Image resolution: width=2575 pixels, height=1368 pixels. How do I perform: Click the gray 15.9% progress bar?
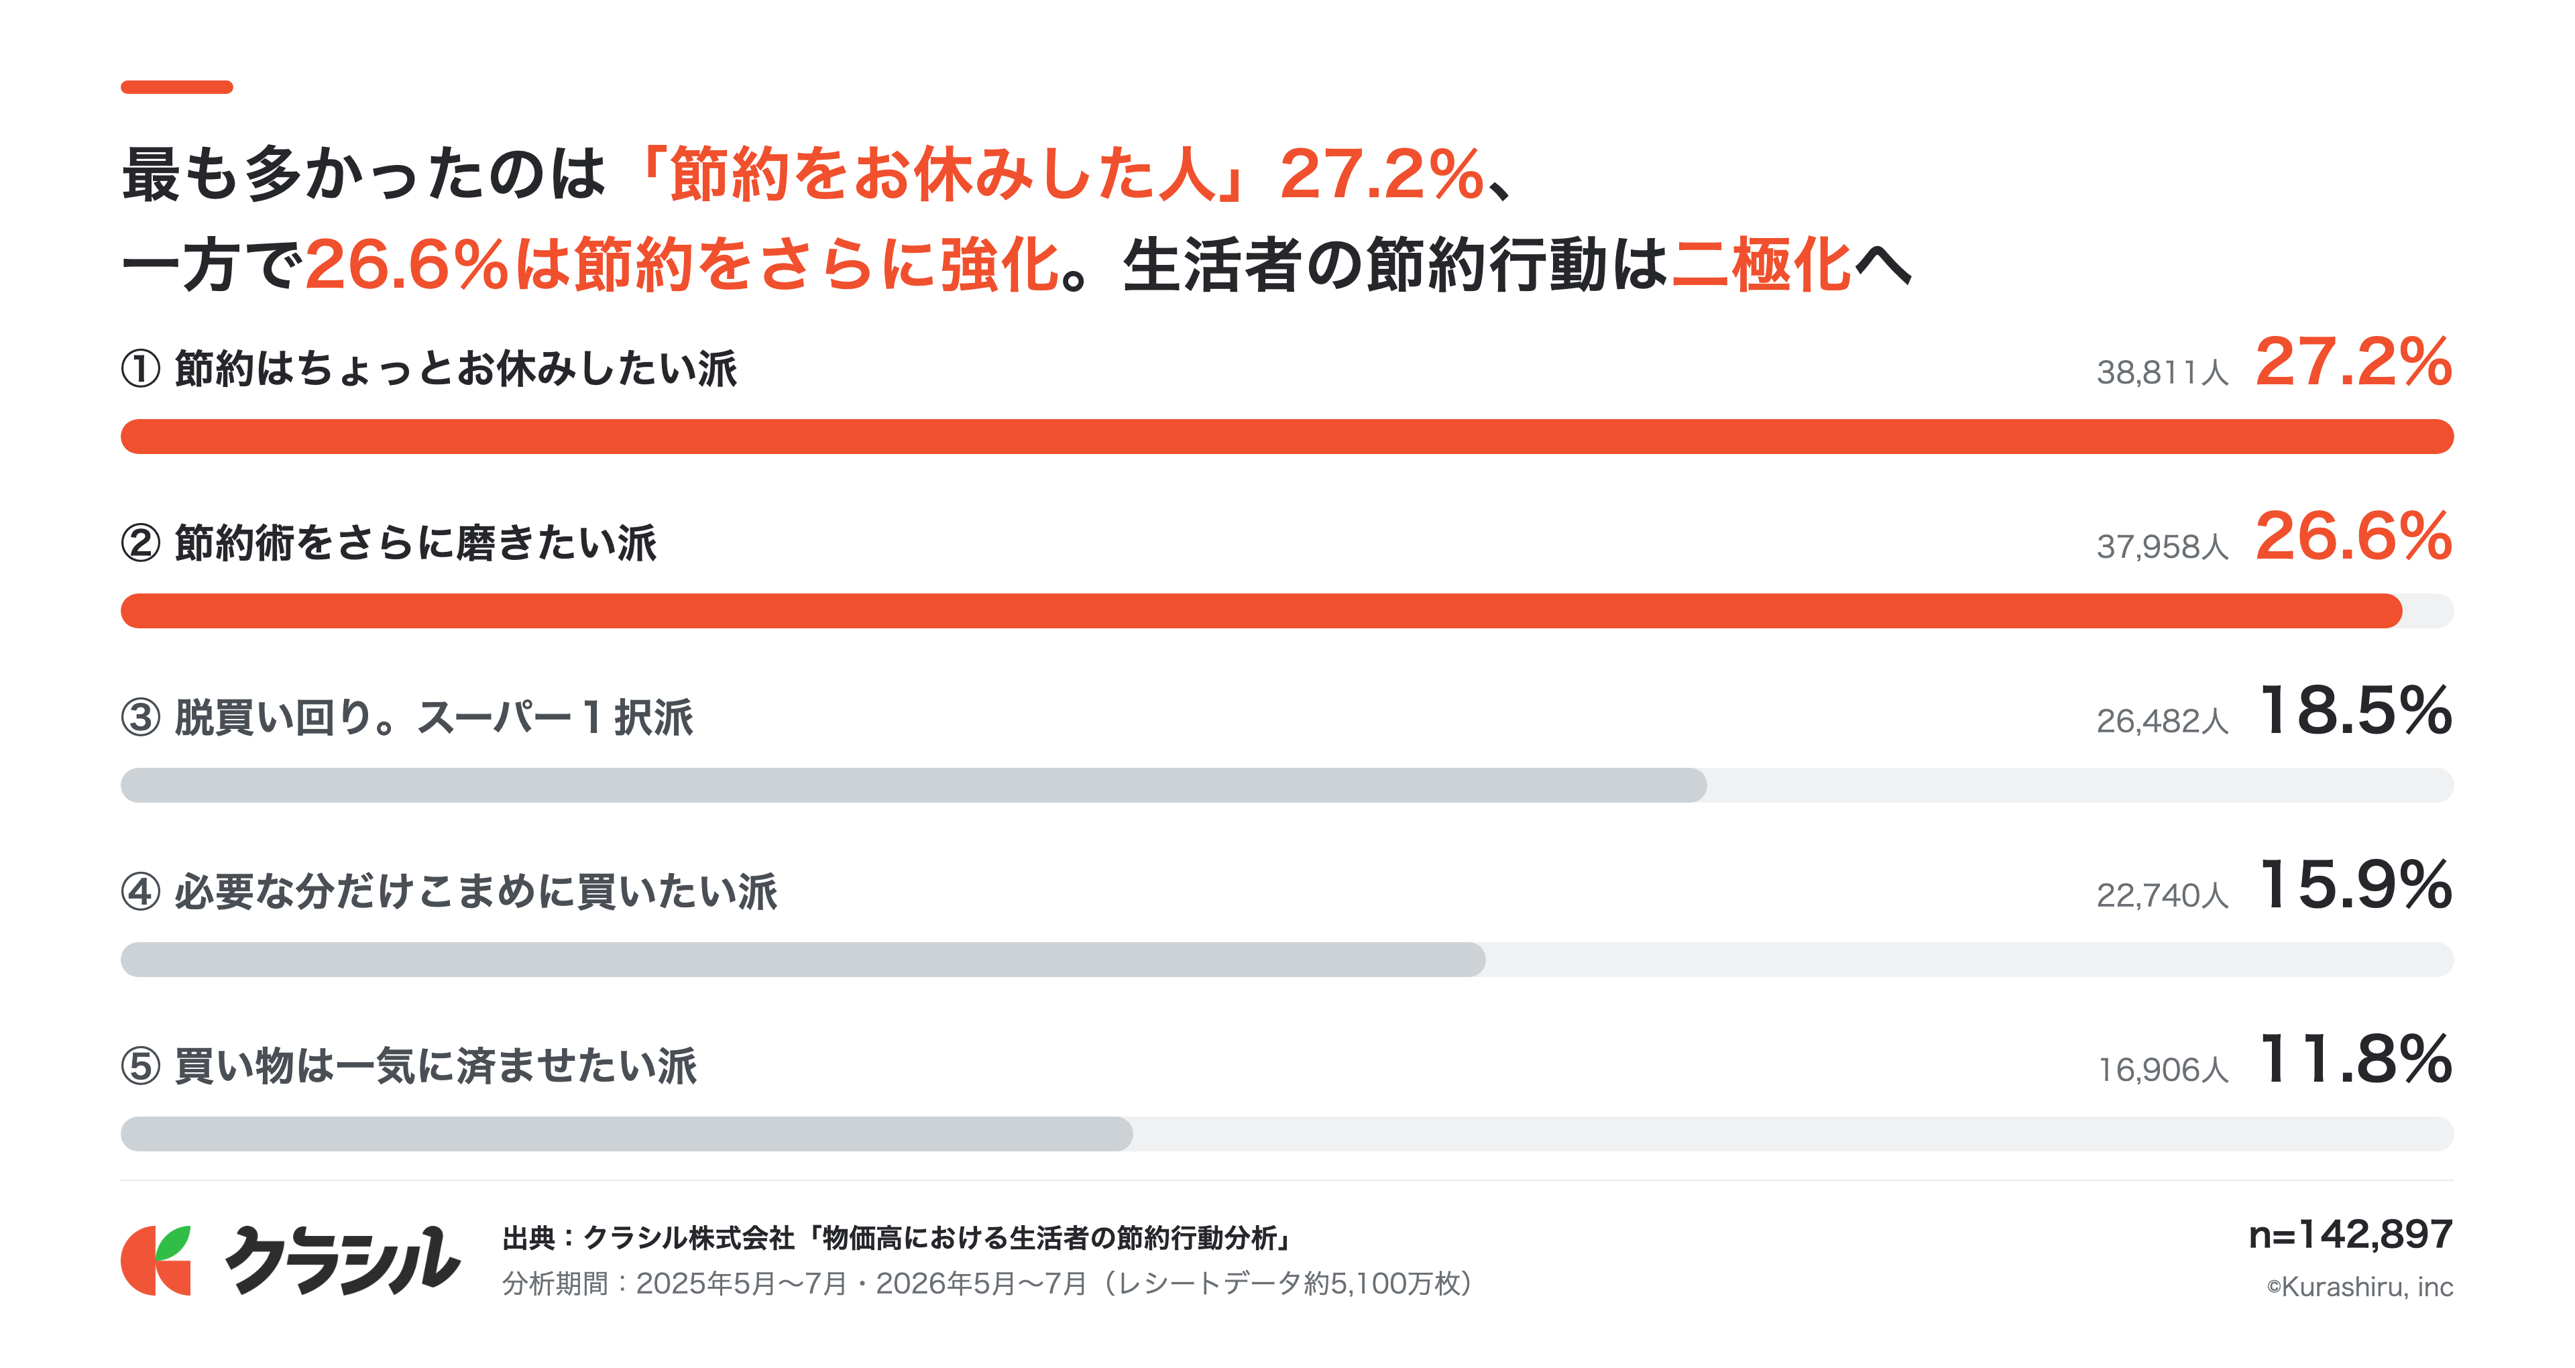tap(803, 959)
